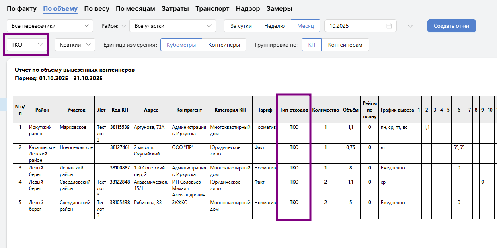
Task: Click KP code 38115539 cell
Action: coord(120,127)
